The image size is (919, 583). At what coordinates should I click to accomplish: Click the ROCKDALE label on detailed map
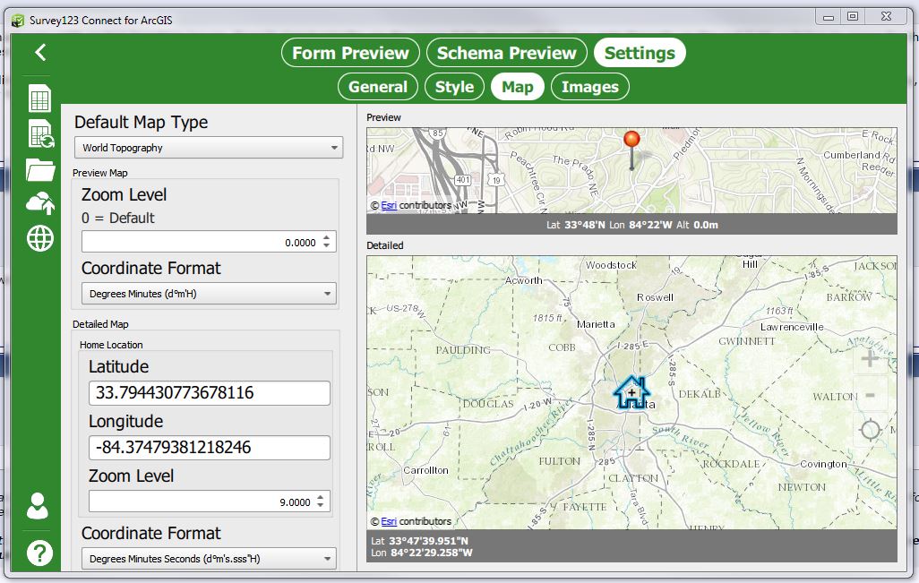tap(731, 464)
